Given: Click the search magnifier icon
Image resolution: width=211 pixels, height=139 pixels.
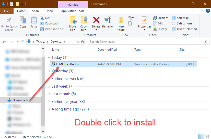Looking at the screenshot, I should (x=206, y=42).
